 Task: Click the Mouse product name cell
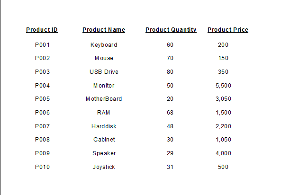(104, 58)
